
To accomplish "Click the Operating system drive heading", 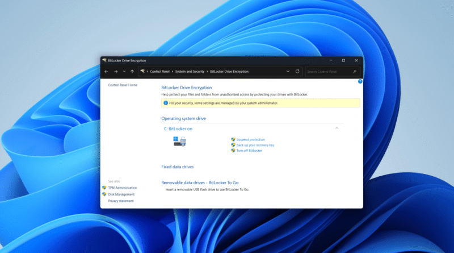I will 183,118.
